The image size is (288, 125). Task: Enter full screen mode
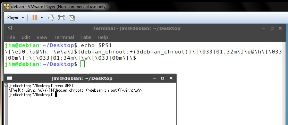coord(61,18)
